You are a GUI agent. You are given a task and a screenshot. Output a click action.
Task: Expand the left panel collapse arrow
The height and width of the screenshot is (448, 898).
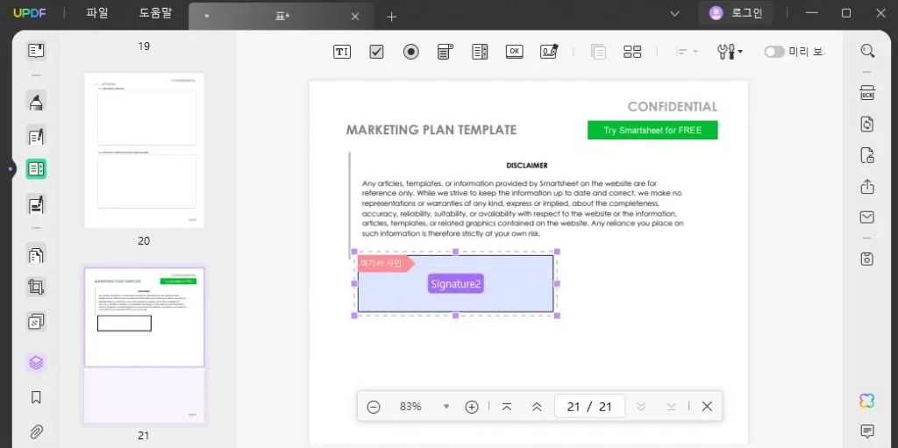tap(11, 169)
